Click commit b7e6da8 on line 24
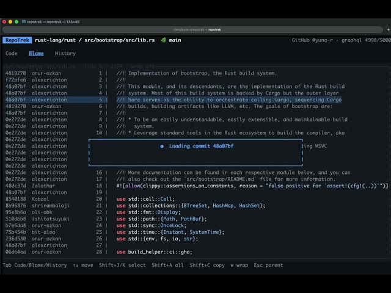 click(15, 225)
